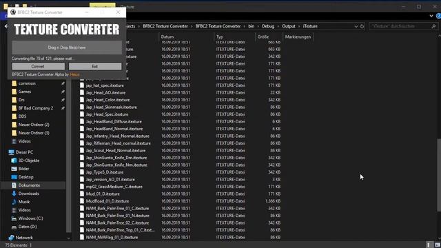Image resolution: width=441 pixels, height=248 pixels.
Task: Sort by the Markierungen column header
Action: 298,37
